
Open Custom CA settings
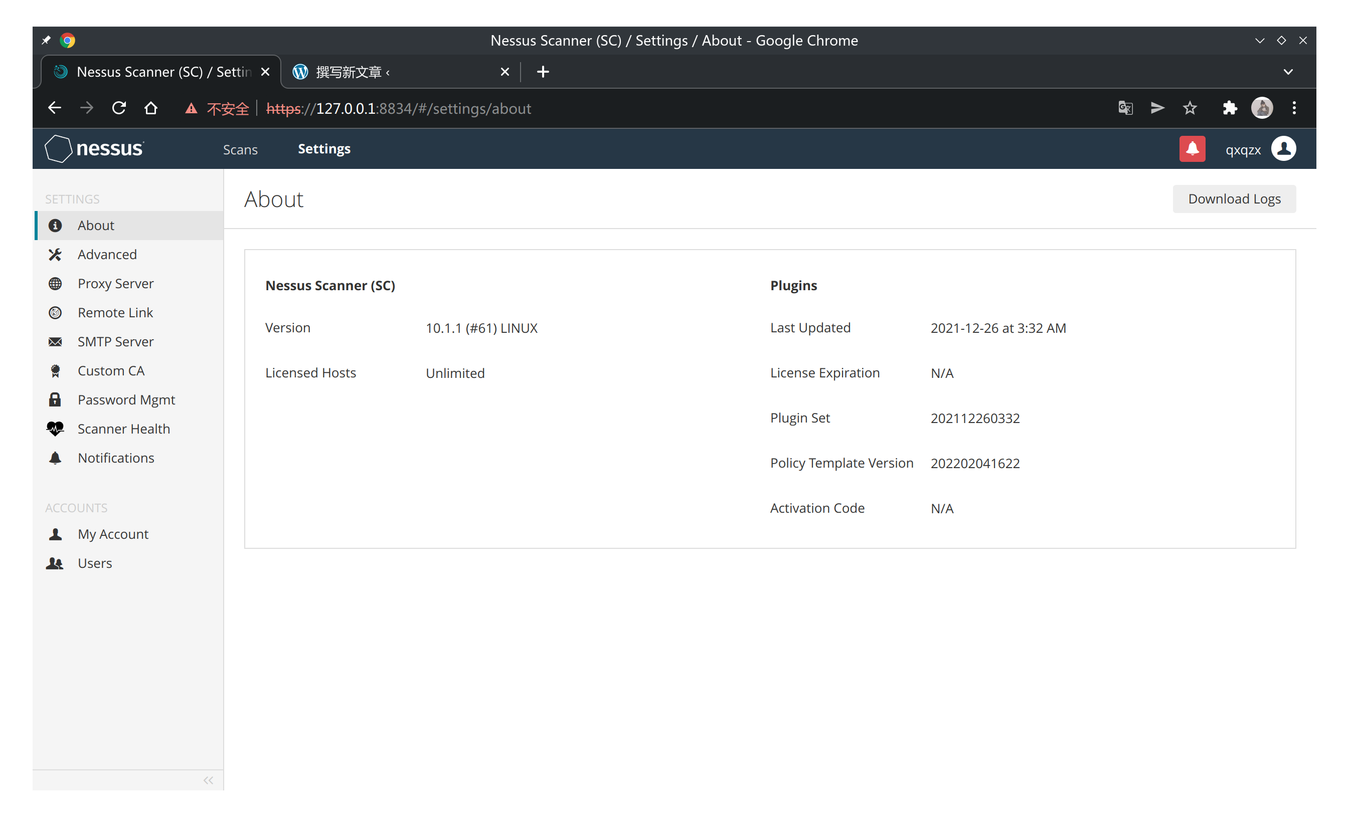tap(129, 370)
